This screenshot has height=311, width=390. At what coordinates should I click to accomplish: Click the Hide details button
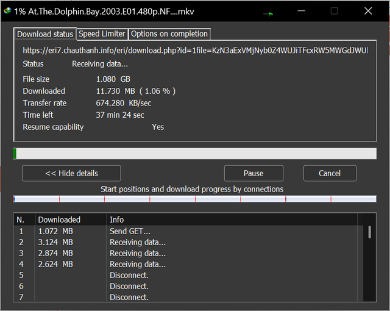71,173
